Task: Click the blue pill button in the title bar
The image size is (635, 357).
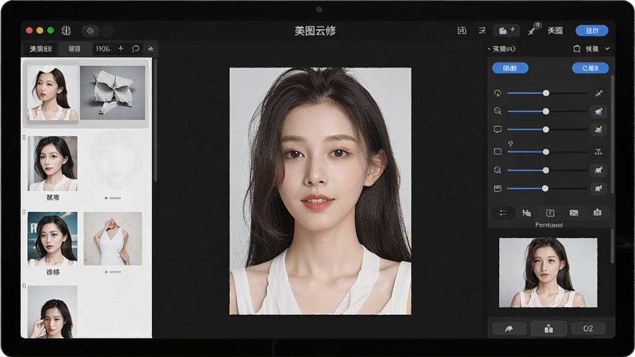Action: click(592, 30)
